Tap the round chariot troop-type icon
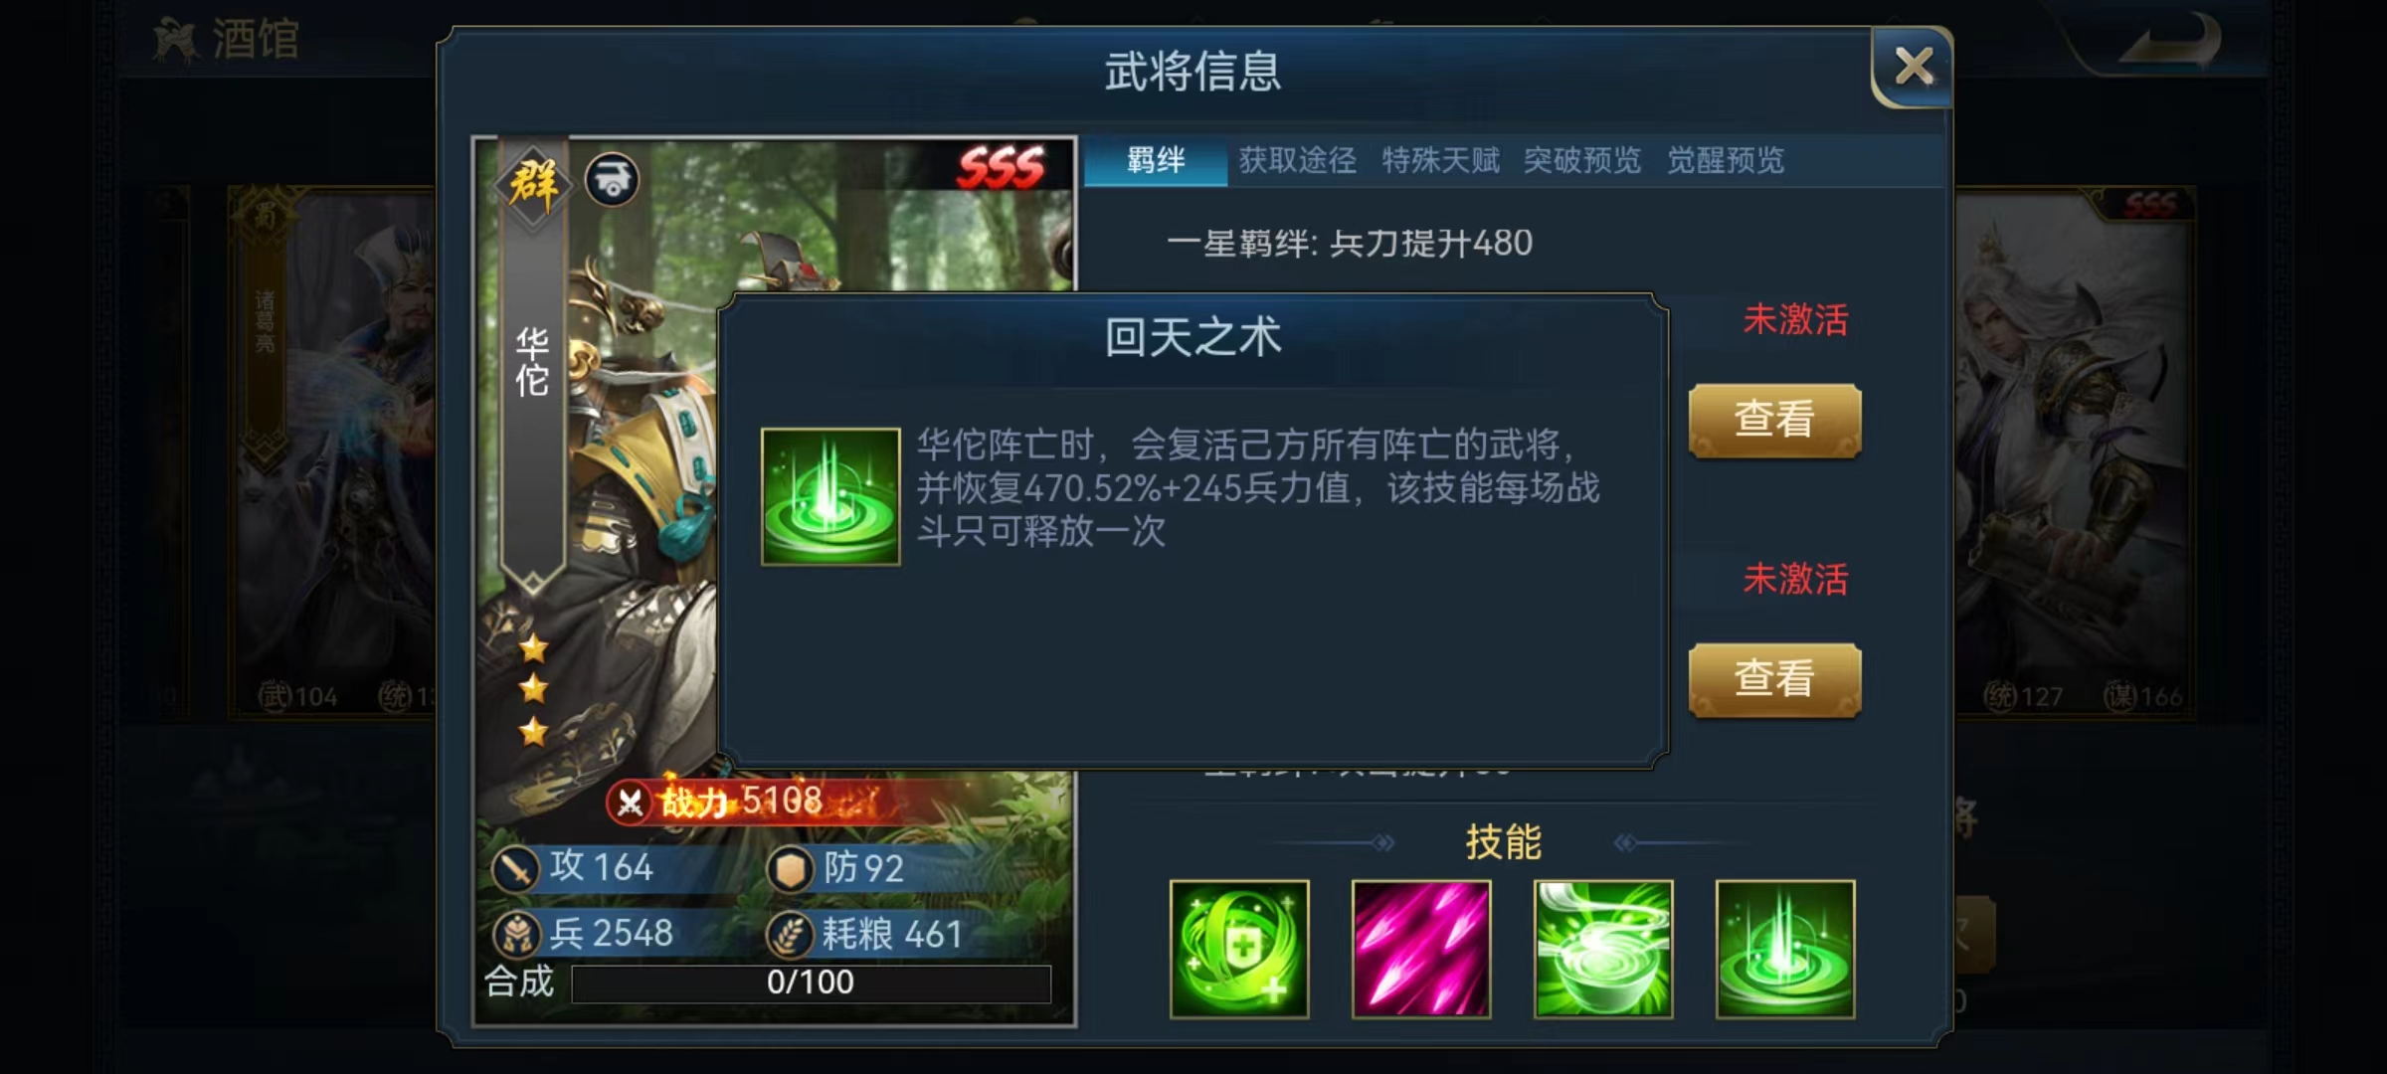 [612, 180]
